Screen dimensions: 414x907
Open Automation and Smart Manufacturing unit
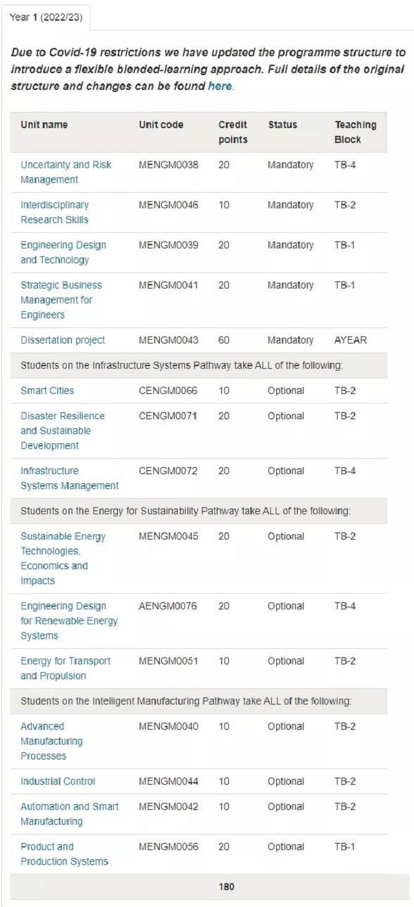(x=70, y=814)
